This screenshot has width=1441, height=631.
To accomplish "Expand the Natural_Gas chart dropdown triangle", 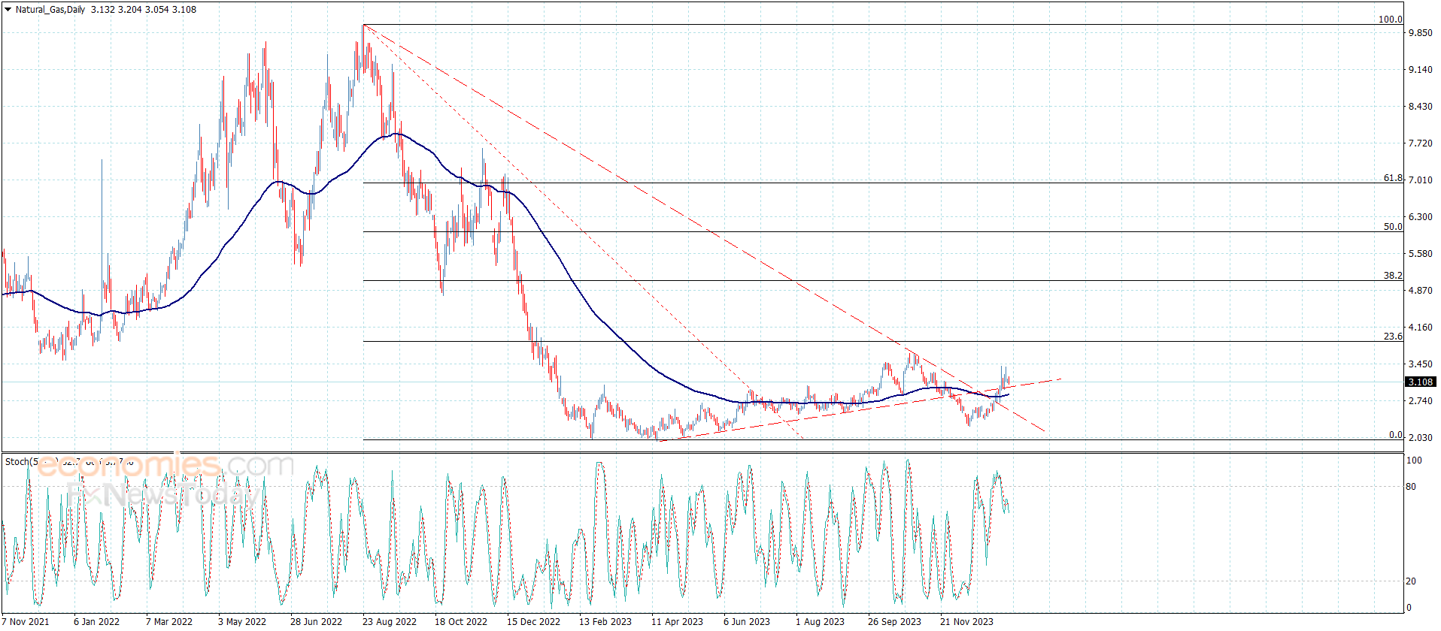I will [x=8, y=10].
